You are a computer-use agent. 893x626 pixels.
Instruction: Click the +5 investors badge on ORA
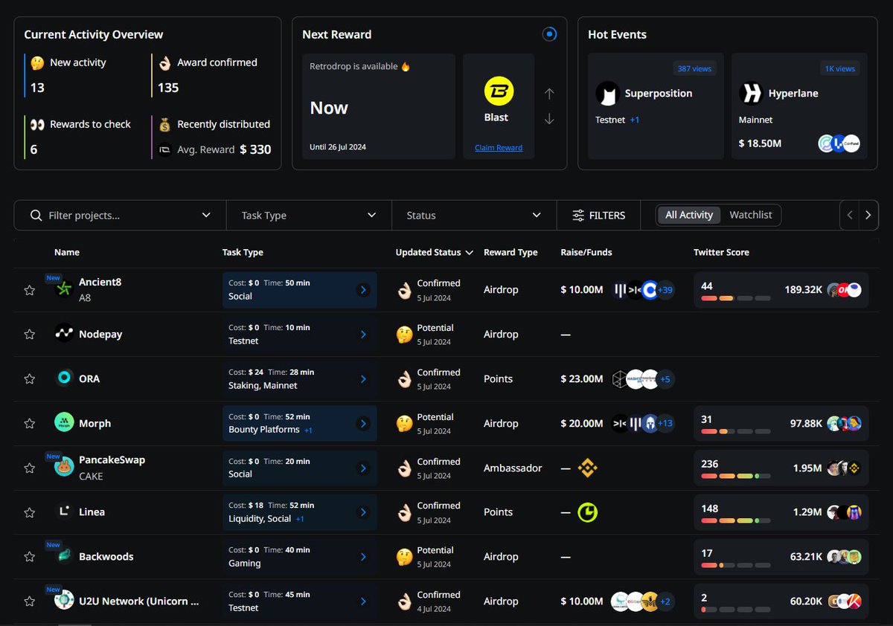[x=665, y=379]
